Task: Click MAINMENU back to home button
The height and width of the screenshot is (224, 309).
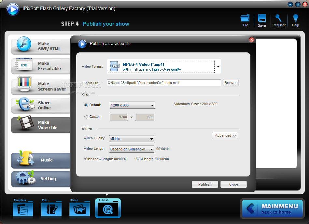Action: pos(272,209)
